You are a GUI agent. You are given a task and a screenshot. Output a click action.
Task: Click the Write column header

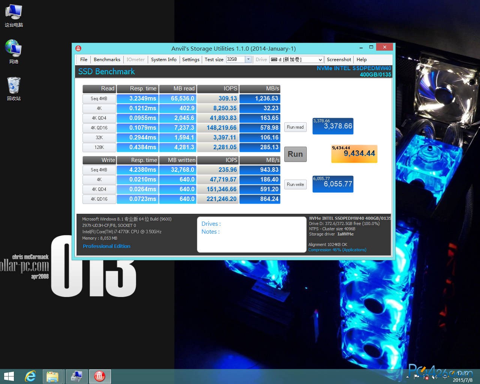click(99, 160)
